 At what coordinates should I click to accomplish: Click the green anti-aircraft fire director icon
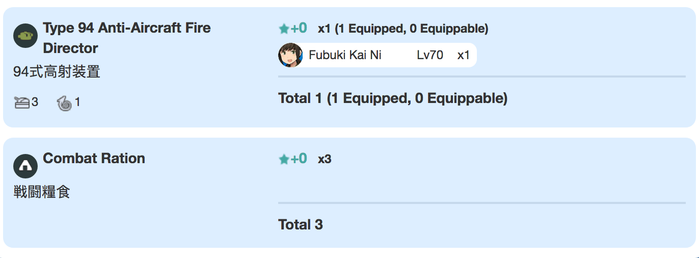(25, 36)
